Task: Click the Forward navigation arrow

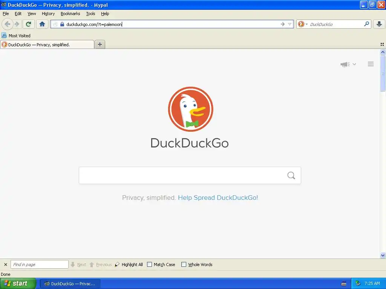Action: 17,24
